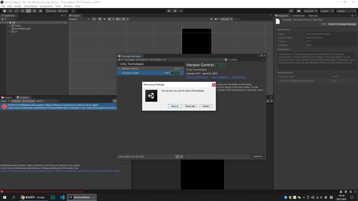The height and width of the screenshot is (201, 358).
Task: Open custom editor tools icon
Action: (x=40, y=11)
